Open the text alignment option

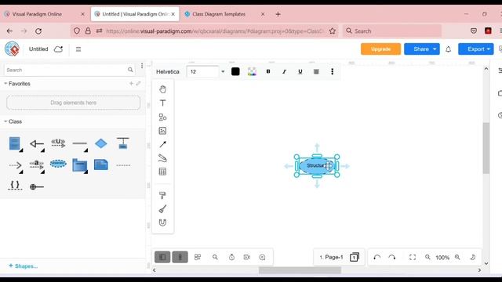click(316, 71)
